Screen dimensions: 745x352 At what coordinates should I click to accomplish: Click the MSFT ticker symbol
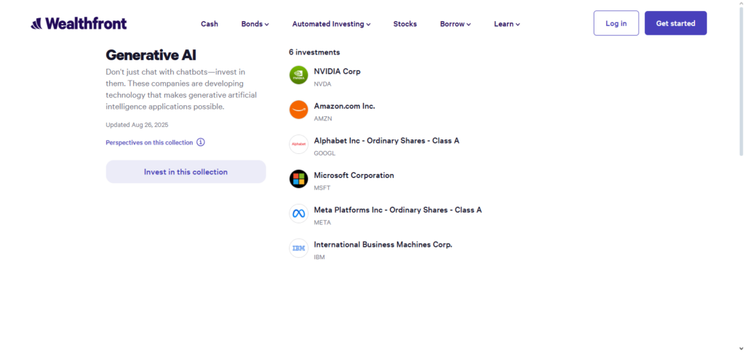(x=322, y=188)
